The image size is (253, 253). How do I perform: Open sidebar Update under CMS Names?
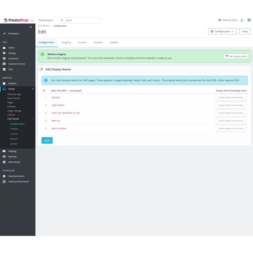pos(14,144)
